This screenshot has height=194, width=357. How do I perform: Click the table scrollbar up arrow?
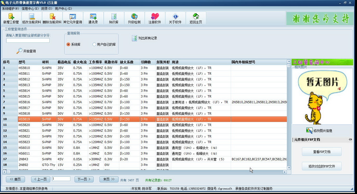(x=289, y=61)
